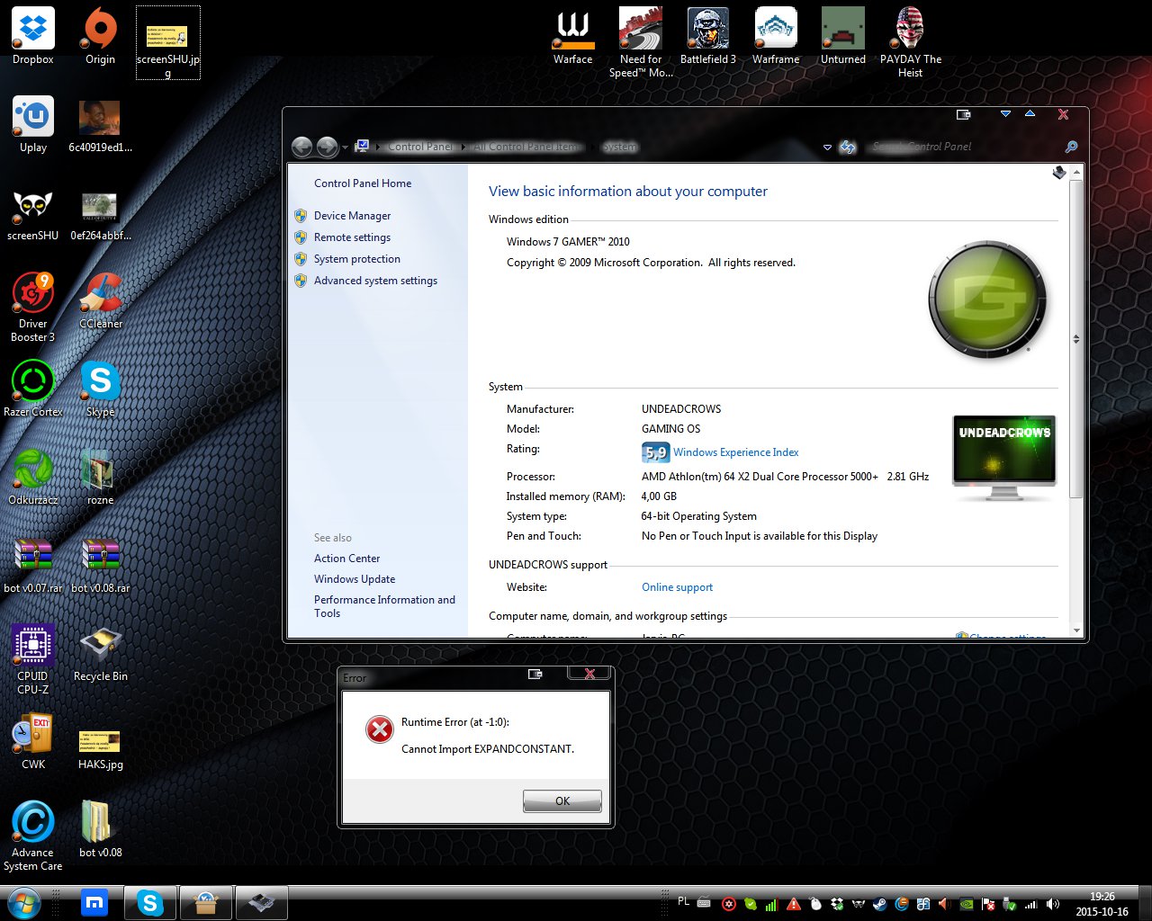The width and height of the screenshot is (1152, 921).
Task: Open the Uplay desktop shortcut
Action: [x=33, y=124]
